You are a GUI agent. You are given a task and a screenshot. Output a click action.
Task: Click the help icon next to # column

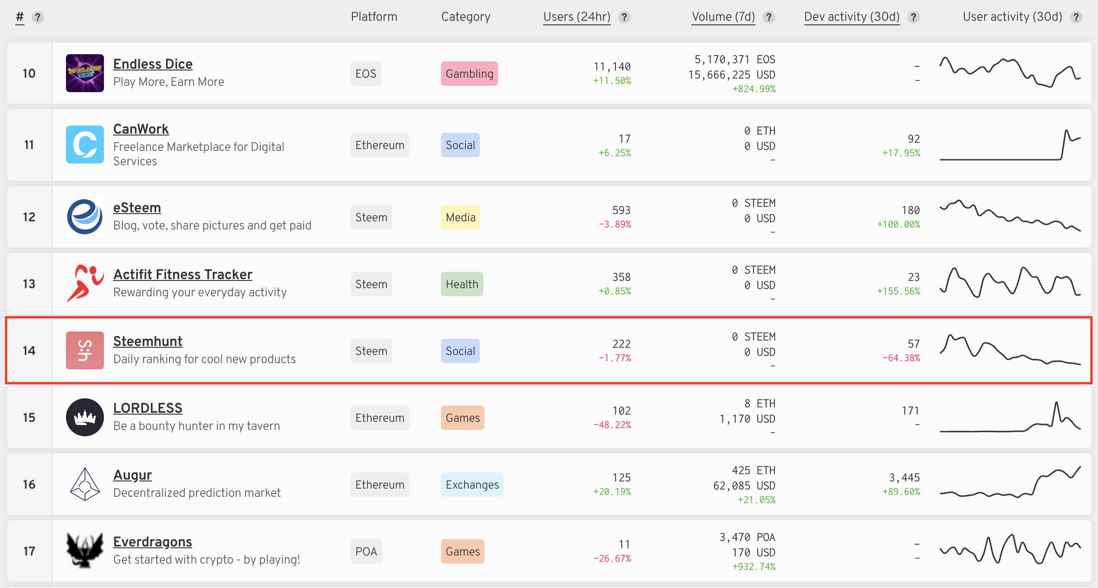[x=38, y=17]
